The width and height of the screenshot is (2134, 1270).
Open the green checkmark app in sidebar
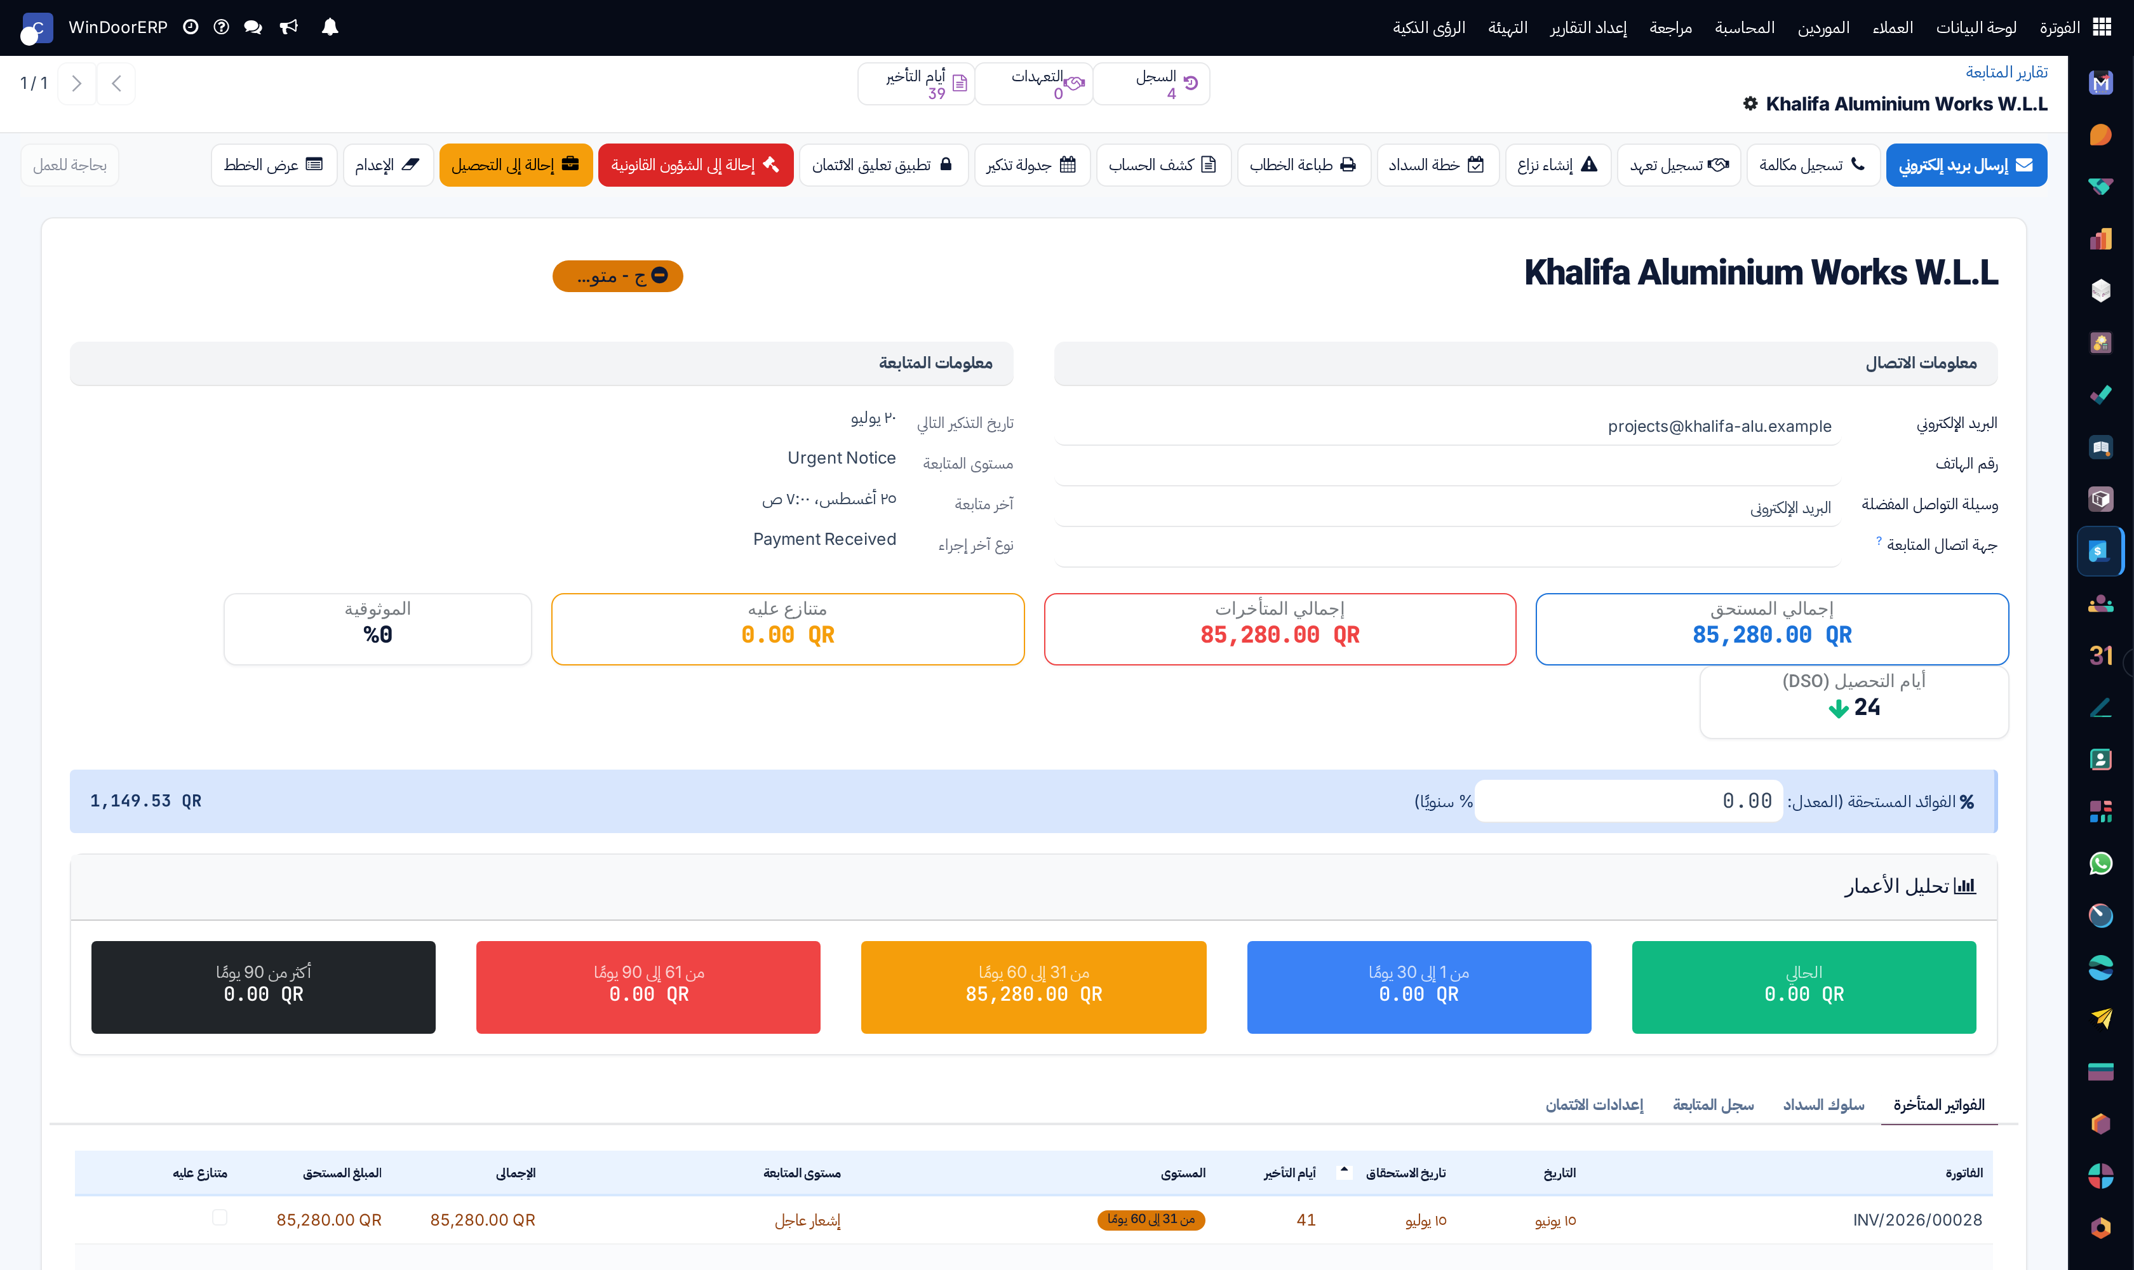(x=2100, y=394)
